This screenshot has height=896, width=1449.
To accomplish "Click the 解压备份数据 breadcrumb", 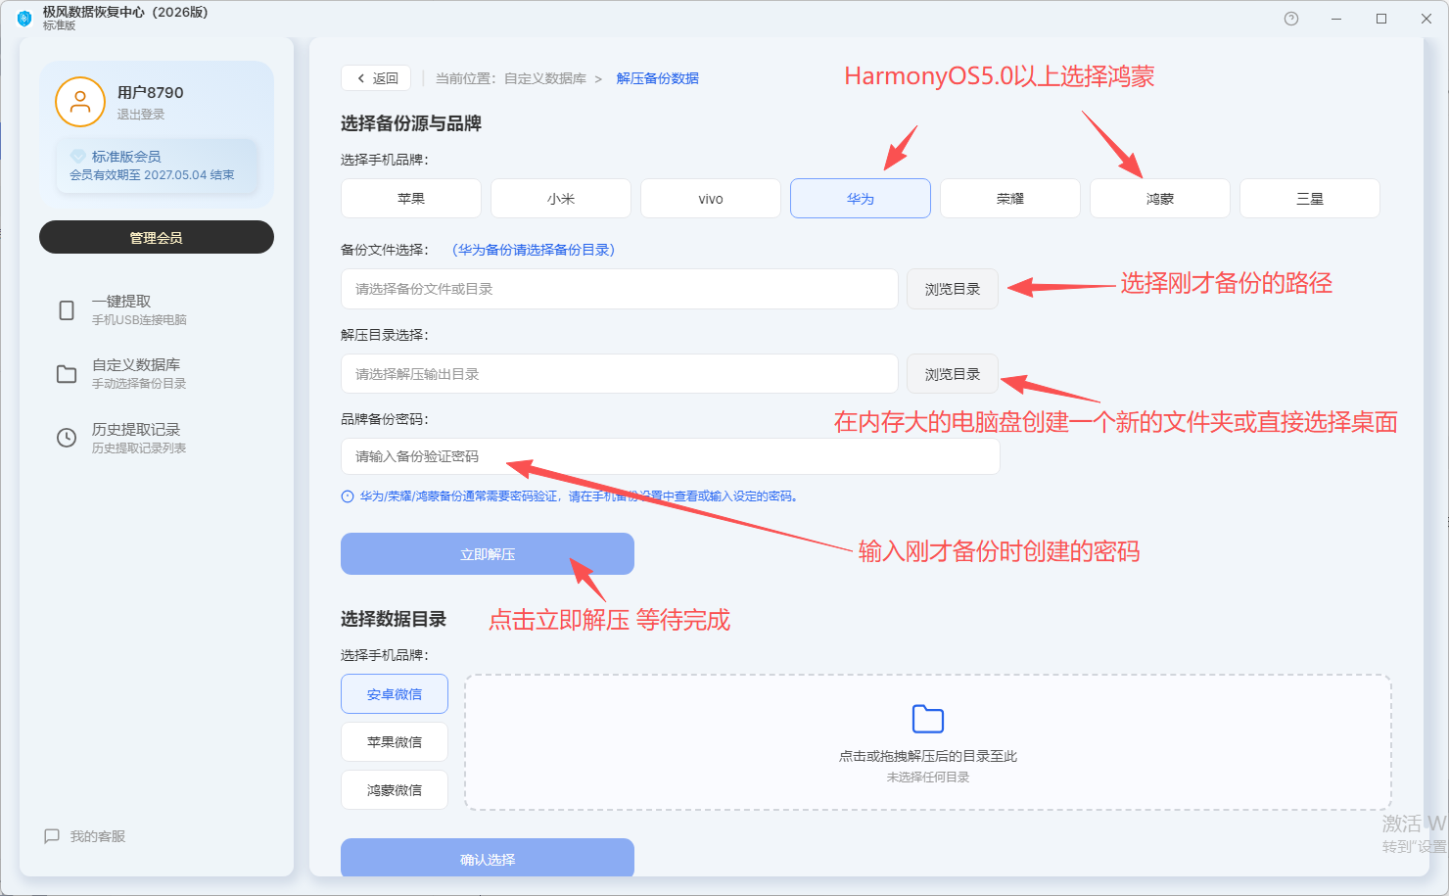I will point(658,78).
